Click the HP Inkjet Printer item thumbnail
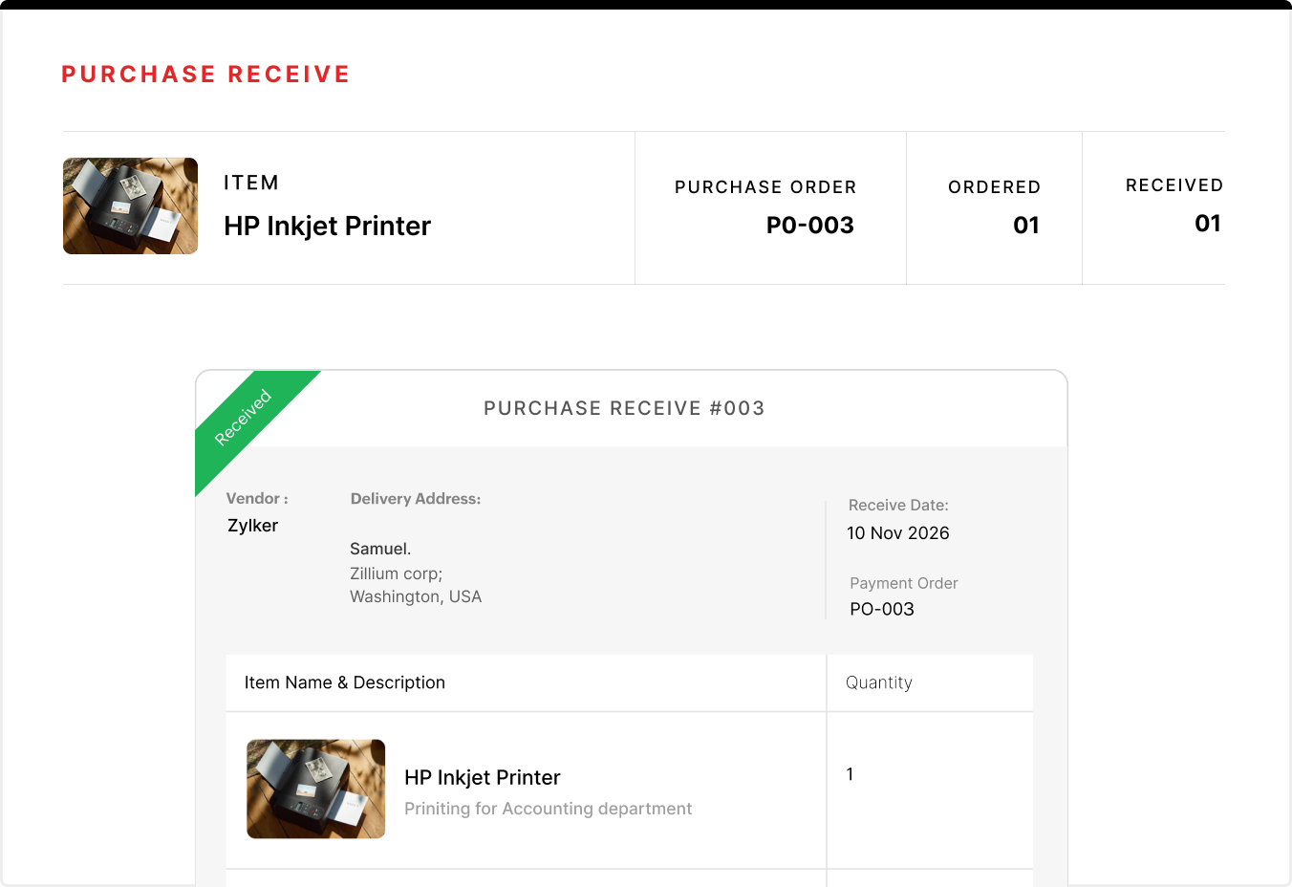Viewport: 1292px width, 887px height. tap(130, 206)
